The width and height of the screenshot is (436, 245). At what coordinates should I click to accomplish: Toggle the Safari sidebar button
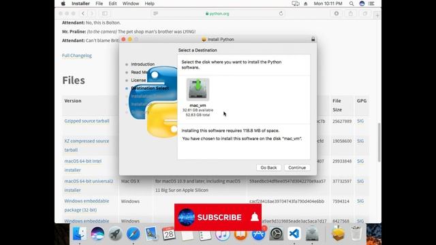click(x=104, y=14)
